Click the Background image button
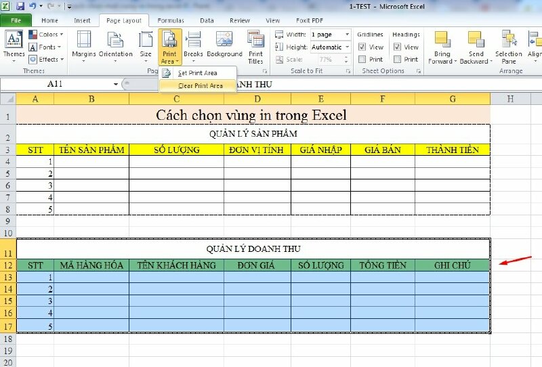542x367 pixels. point(224,44)
